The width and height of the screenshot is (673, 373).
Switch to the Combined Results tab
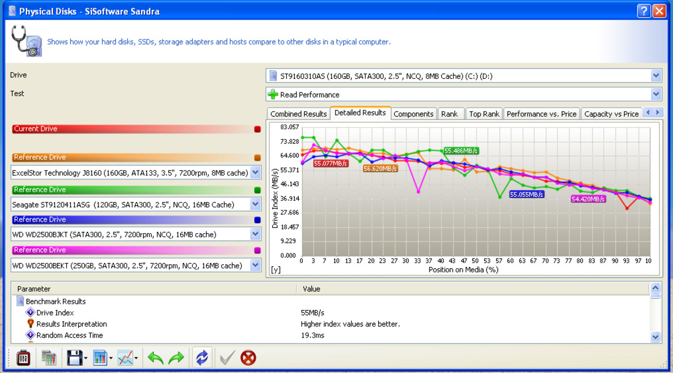pyautogui.click(x=298, y=114)
